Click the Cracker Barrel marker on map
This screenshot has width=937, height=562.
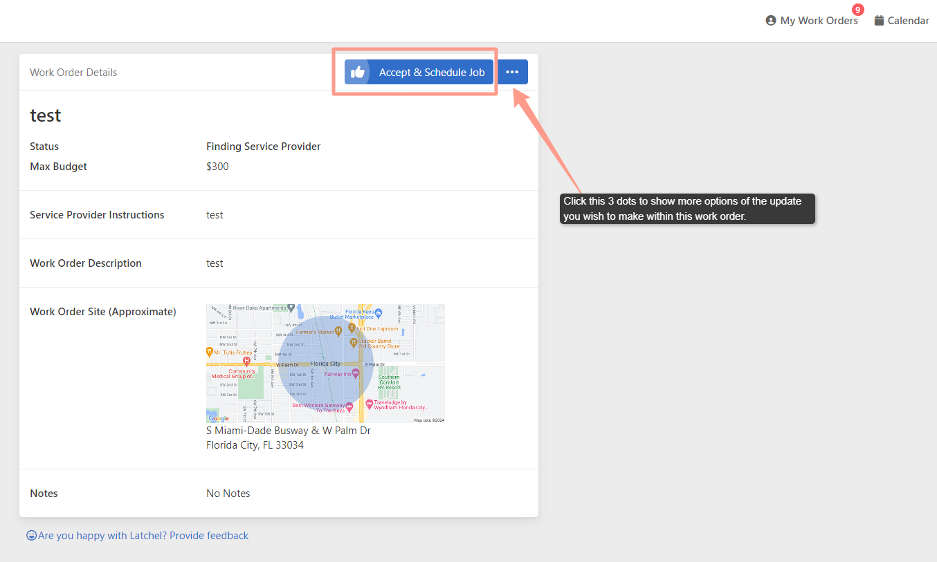tap(354, 342)
